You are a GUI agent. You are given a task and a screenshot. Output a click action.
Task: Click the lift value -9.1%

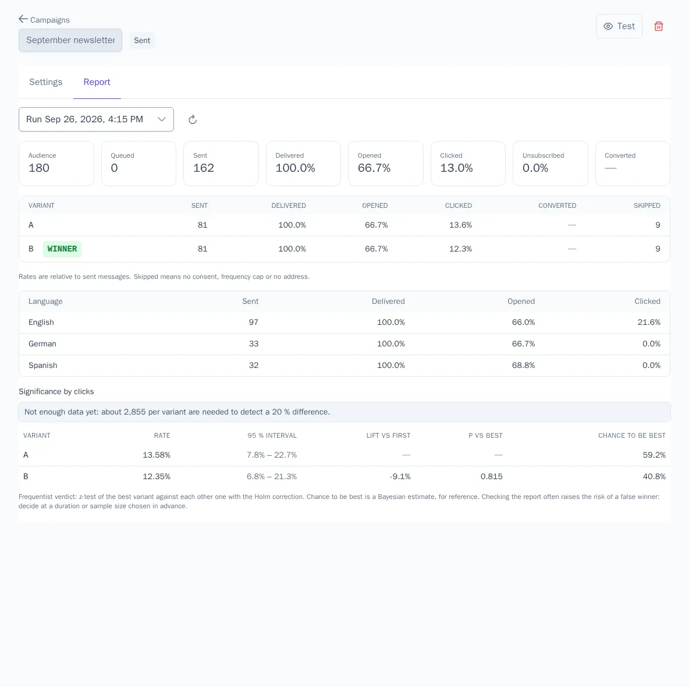400,476
